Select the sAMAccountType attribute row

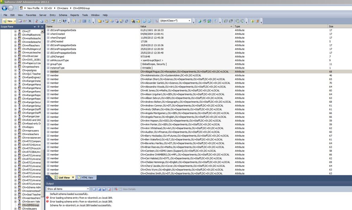pos(199,61)
